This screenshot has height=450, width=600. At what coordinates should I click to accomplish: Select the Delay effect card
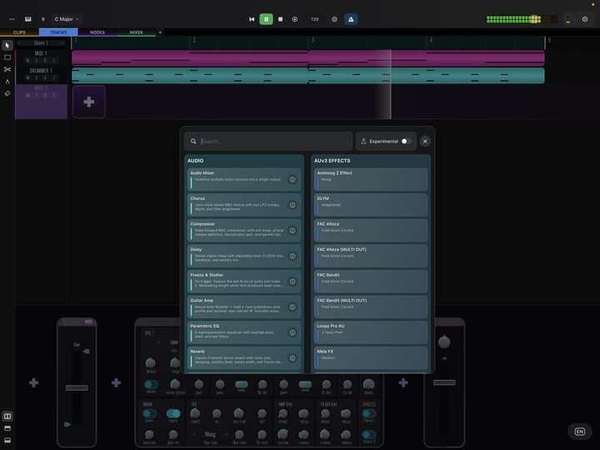[x=244, y=256]
